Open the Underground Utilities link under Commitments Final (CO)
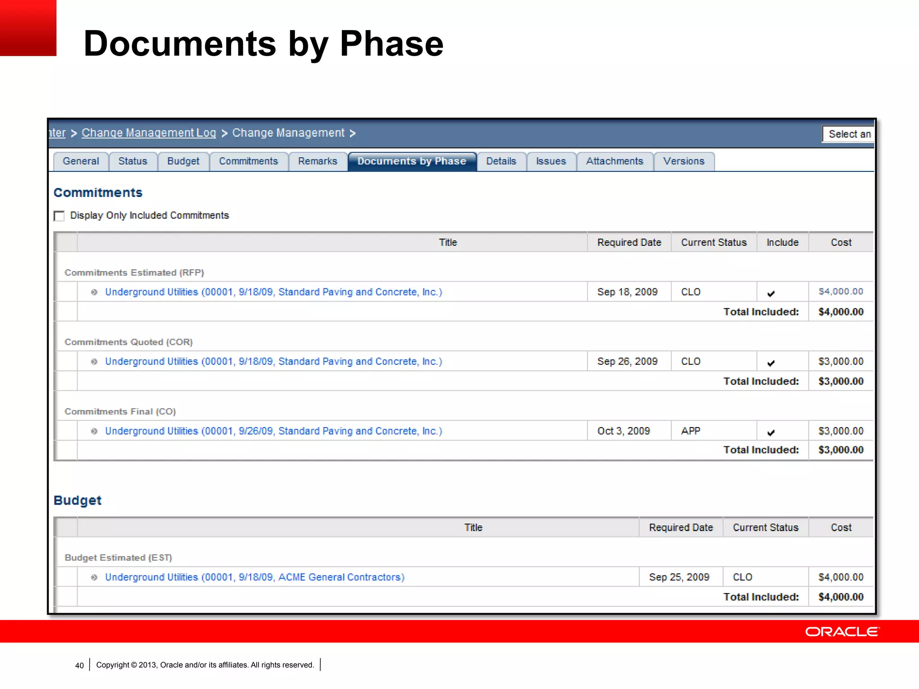 click(274, 431)
